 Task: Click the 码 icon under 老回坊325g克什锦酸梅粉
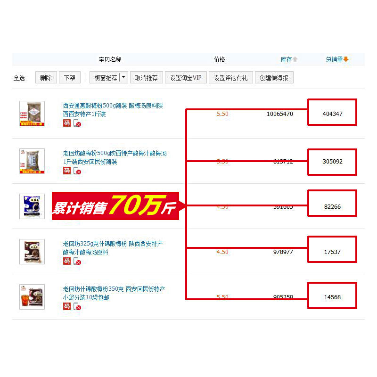[x=67, y=261]
